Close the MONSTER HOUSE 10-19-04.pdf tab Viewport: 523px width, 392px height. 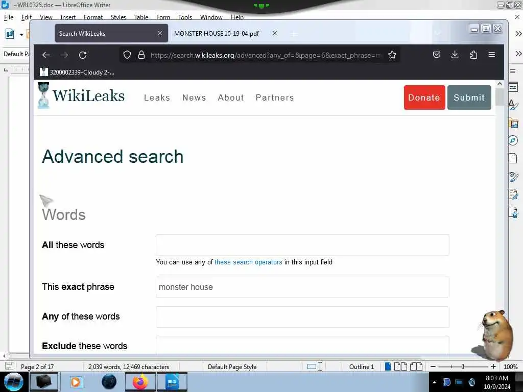pyautogui.click(x=274, y=33)
